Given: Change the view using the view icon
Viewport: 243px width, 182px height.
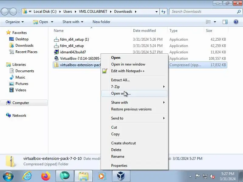Looking at the screenshot, I should tap(208, 22).
